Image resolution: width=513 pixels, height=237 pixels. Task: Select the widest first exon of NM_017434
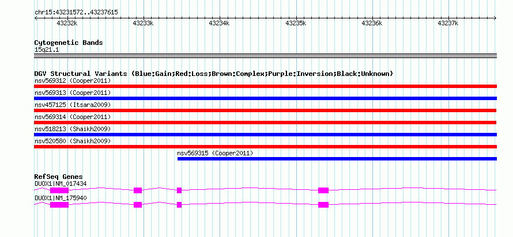click(59, 190)
